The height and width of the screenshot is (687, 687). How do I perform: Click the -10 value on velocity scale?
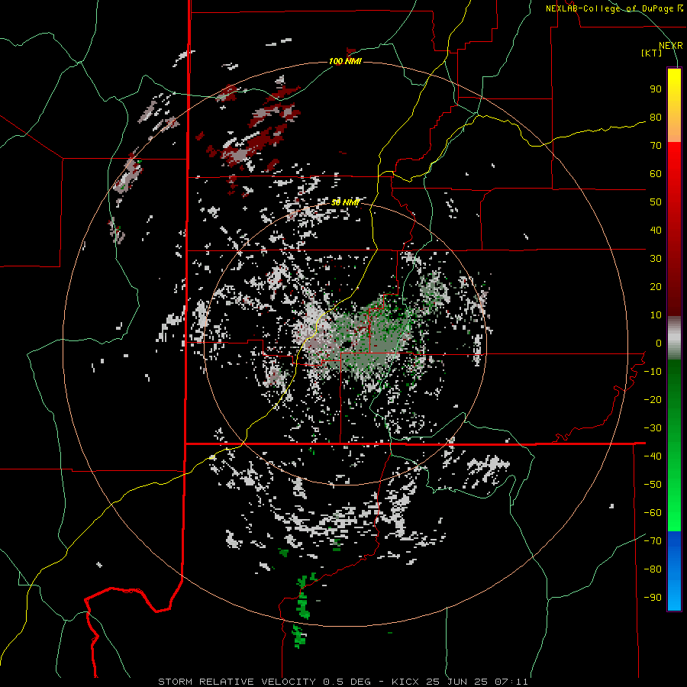(x=653, y=372)
